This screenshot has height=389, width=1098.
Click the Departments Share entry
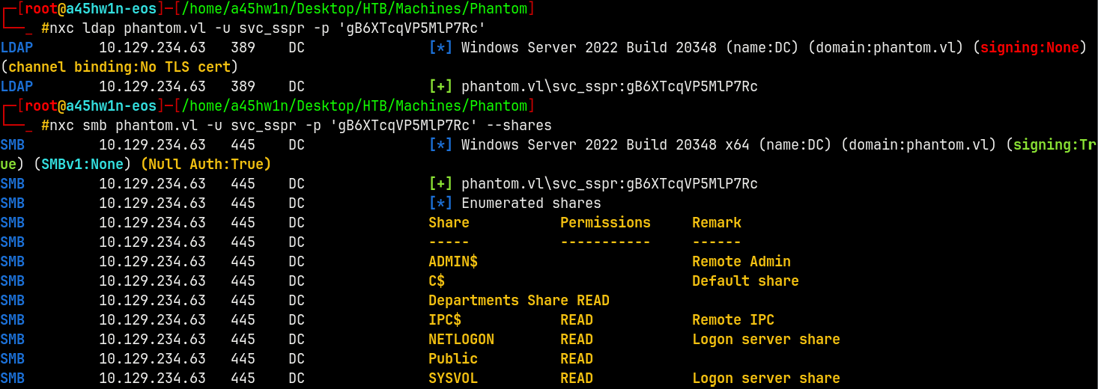point(498,300)
